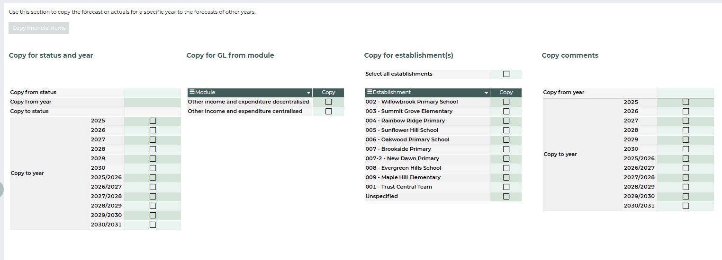Check 2030/2031 in status and year section
This screenshot has height=260, width=722.
153,225
